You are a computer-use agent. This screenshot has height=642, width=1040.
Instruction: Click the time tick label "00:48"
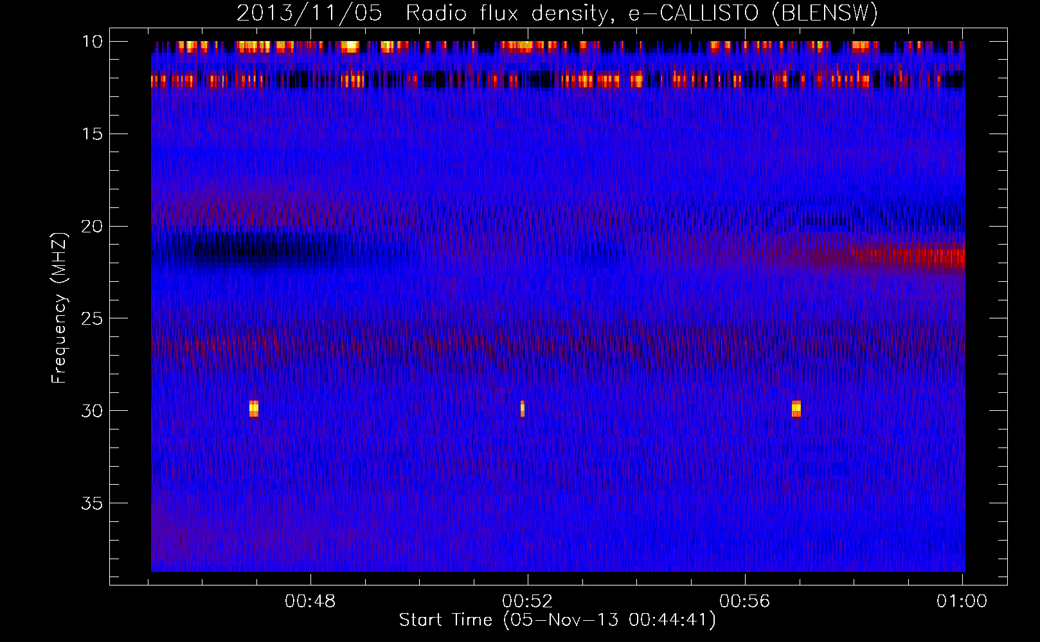pyautogui.click(x=311, y=602)
